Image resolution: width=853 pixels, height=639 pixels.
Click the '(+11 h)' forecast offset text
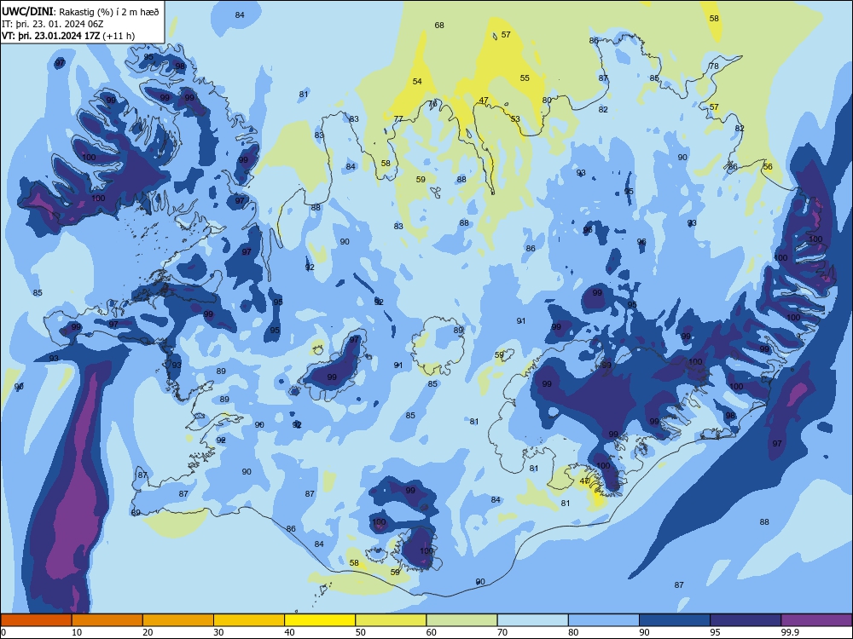[119, 36]
